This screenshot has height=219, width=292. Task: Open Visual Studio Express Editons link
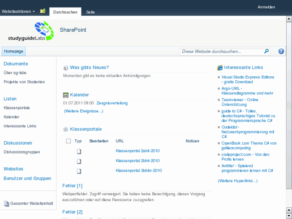pyautogui.click(x=248, y=80)
